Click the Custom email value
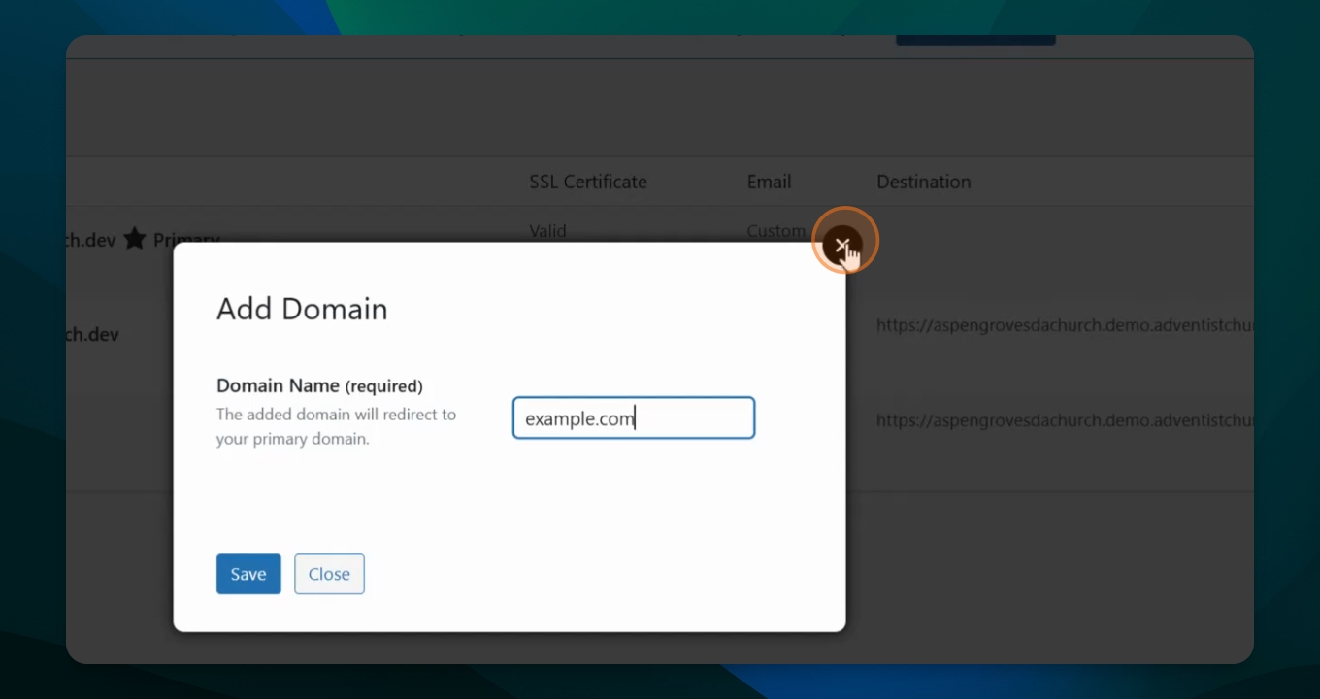1320x699 pixels. click(x=775, y=231)
